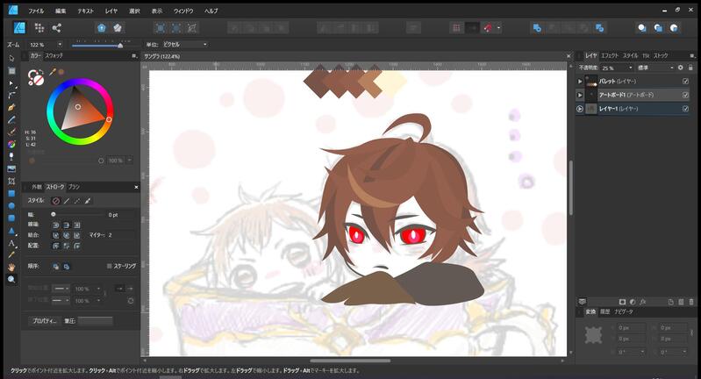
Task: Select the Corner tool
Action: coord(11,96)
